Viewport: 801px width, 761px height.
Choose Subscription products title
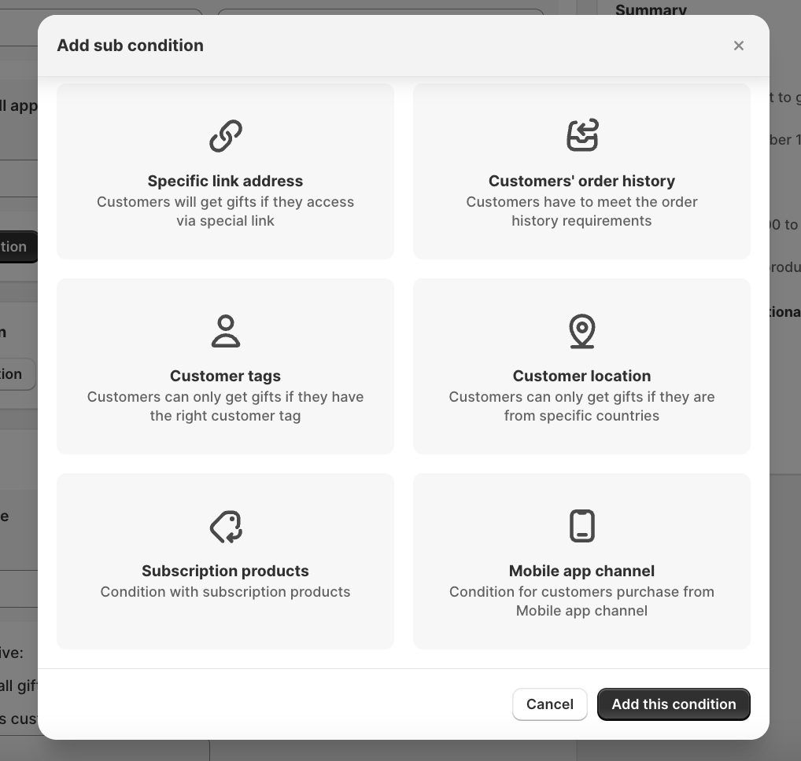click(x=225, y=571)
